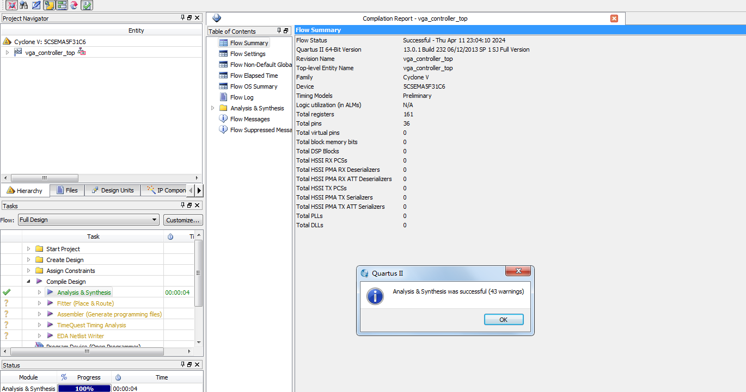The image size is (746, 392).
Task: Click the green stacked-bars toolbar icon
Action: (x=62, y=5)
